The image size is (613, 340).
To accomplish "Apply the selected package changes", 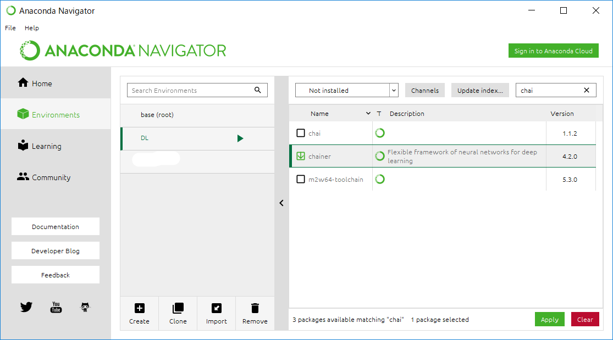I will point(549,319).
